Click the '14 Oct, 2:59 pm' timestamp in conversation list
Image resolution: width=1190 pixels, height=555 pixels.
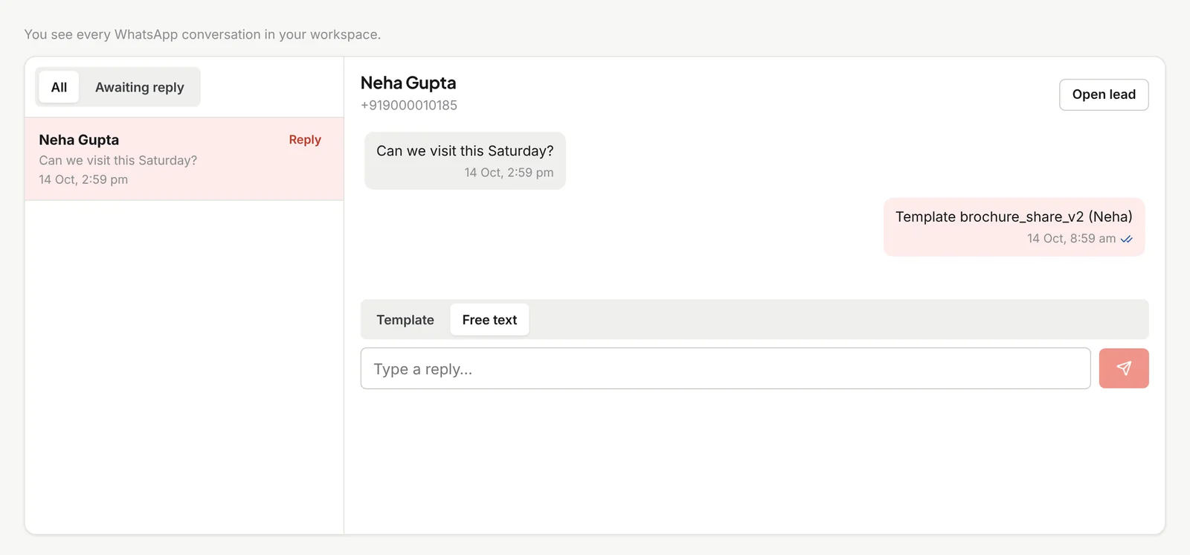coord(83,179)
